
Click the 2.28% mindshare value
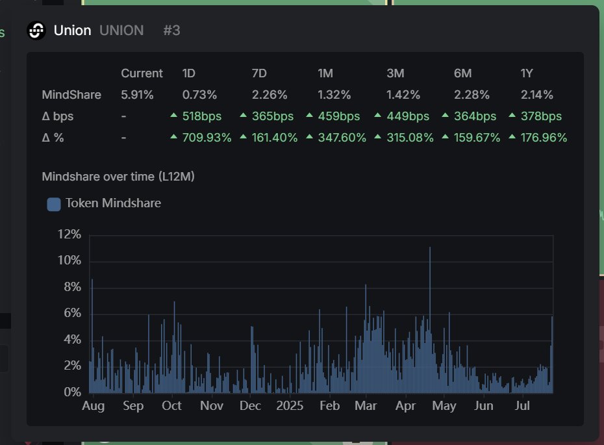472,95
